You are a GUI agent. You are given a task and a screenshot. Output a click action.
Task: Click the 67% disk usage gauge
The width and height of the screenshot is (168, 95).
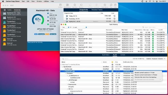pyautogui.click(x=38, y=19)
